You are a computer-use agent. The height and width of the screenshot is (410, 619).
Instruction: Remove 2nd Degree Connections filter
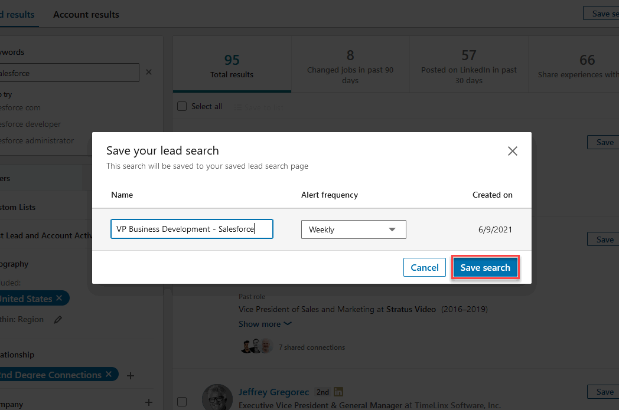pyautogui.click(x=109, y=374)
